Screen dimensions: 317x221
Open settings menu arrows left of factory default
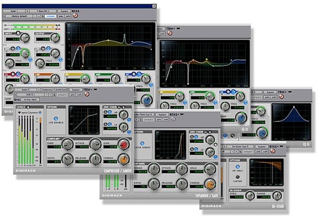(4, 16)
